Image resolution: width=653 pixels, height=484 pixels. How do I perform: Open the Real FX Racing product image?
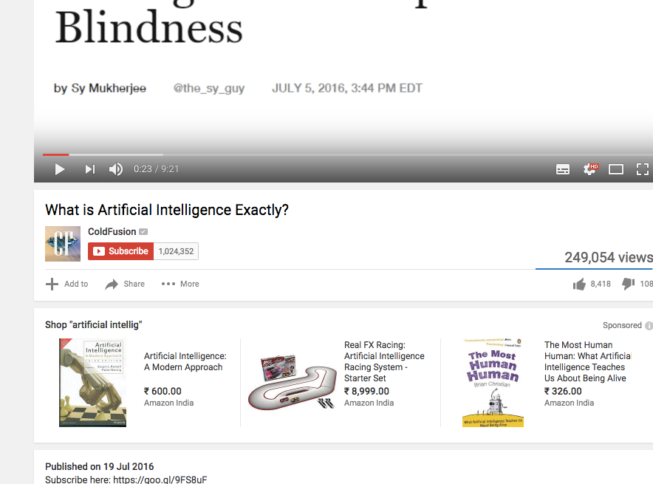(x=293, y=382)
